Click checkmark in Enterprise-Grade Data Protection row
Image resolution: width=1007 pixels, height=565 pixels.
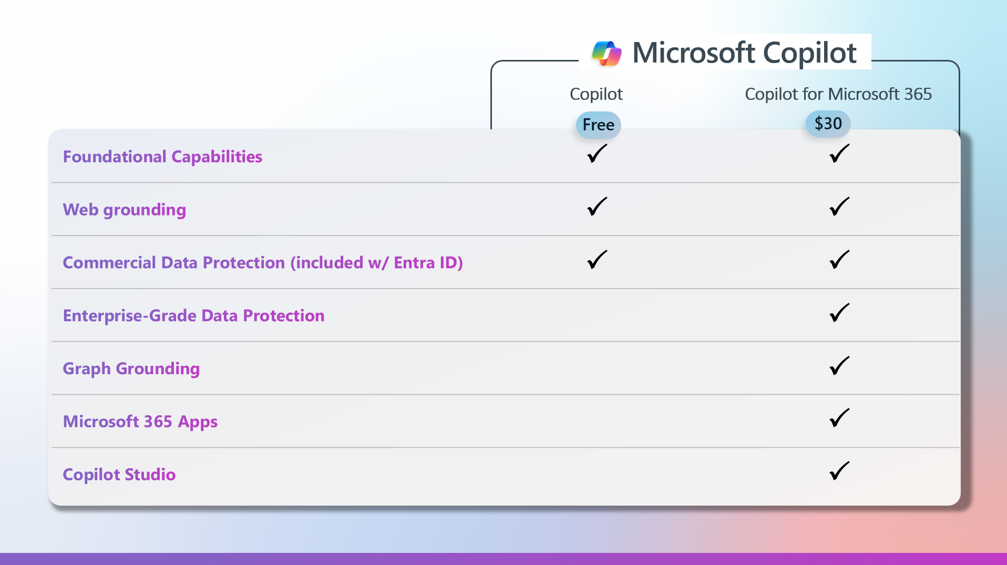[x=839, y=313]
